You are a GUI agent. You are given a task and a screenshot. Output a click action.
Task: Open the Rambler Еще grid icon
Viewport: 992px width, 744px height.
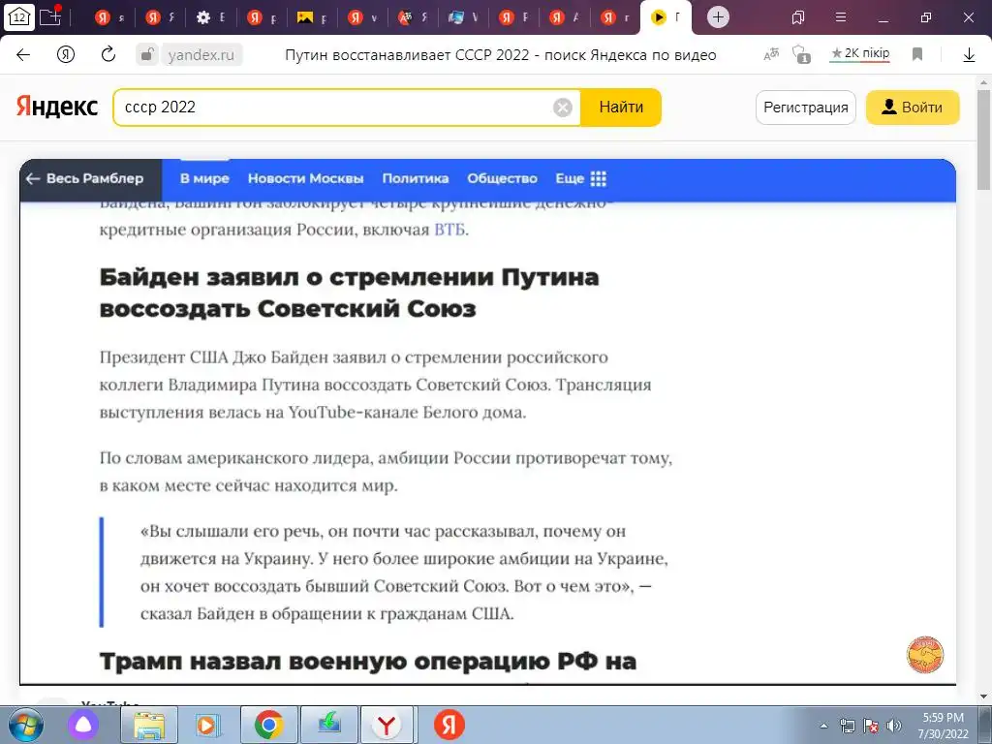(598, 179)
